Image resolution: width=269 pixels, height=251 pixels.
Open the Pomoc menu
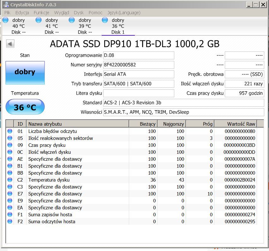tap(95, 13)
